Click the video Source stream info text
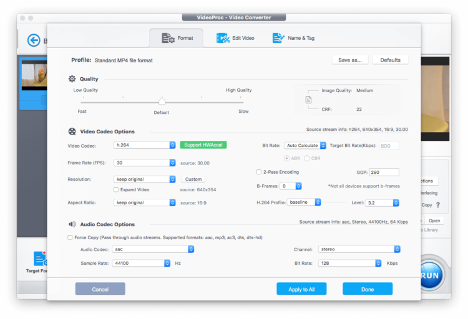 (357, 130)
